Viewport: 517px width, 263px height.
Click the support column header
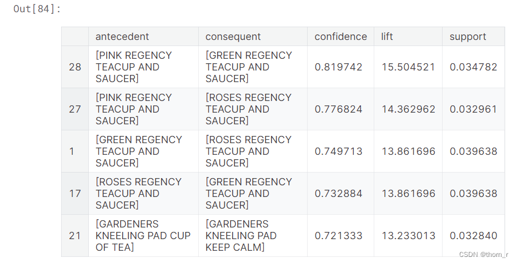[468, 37]
